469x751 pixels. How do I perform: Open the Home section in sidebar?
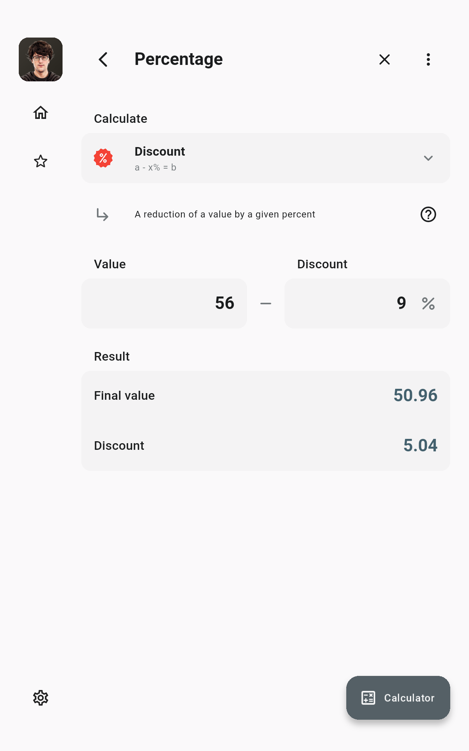(41, 113)
